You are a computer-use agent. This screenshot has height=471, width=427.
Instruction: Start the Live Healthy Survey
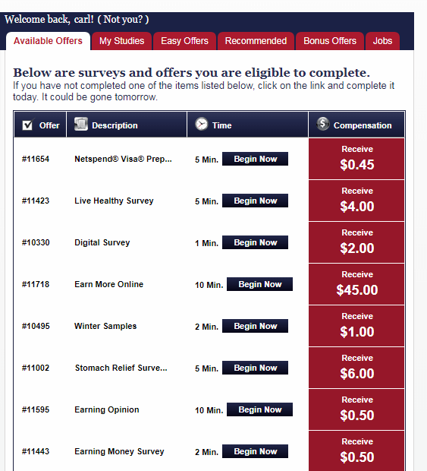[255, 201]
